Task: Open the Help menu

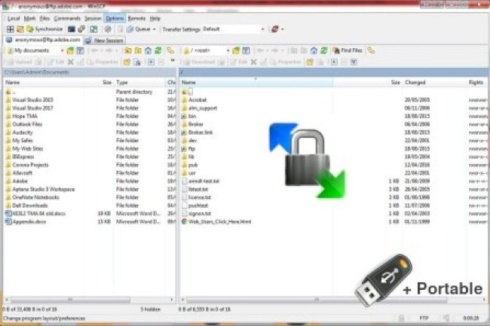Action: (155, 18)
